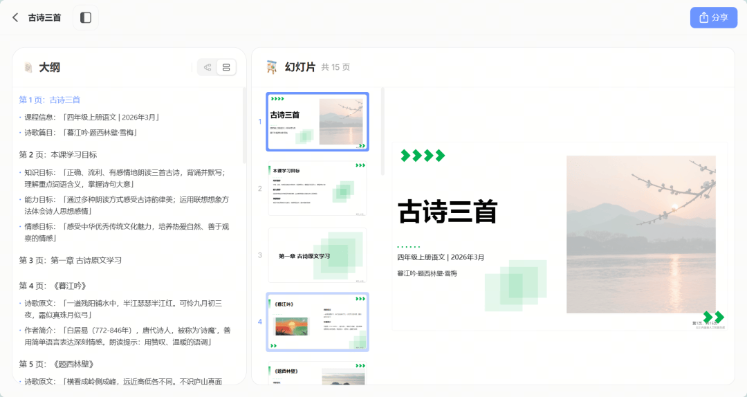Click the 大纲 scroll icon
The width and height of the screenshot is (747, 397).
click(28, 67)
